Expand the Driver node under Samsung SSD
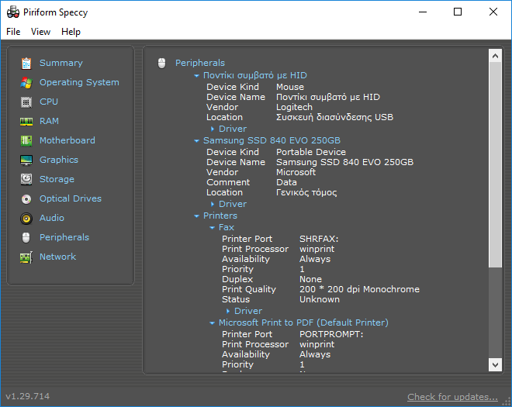This screenshot has height=407, width=512. tap(213, 205)
